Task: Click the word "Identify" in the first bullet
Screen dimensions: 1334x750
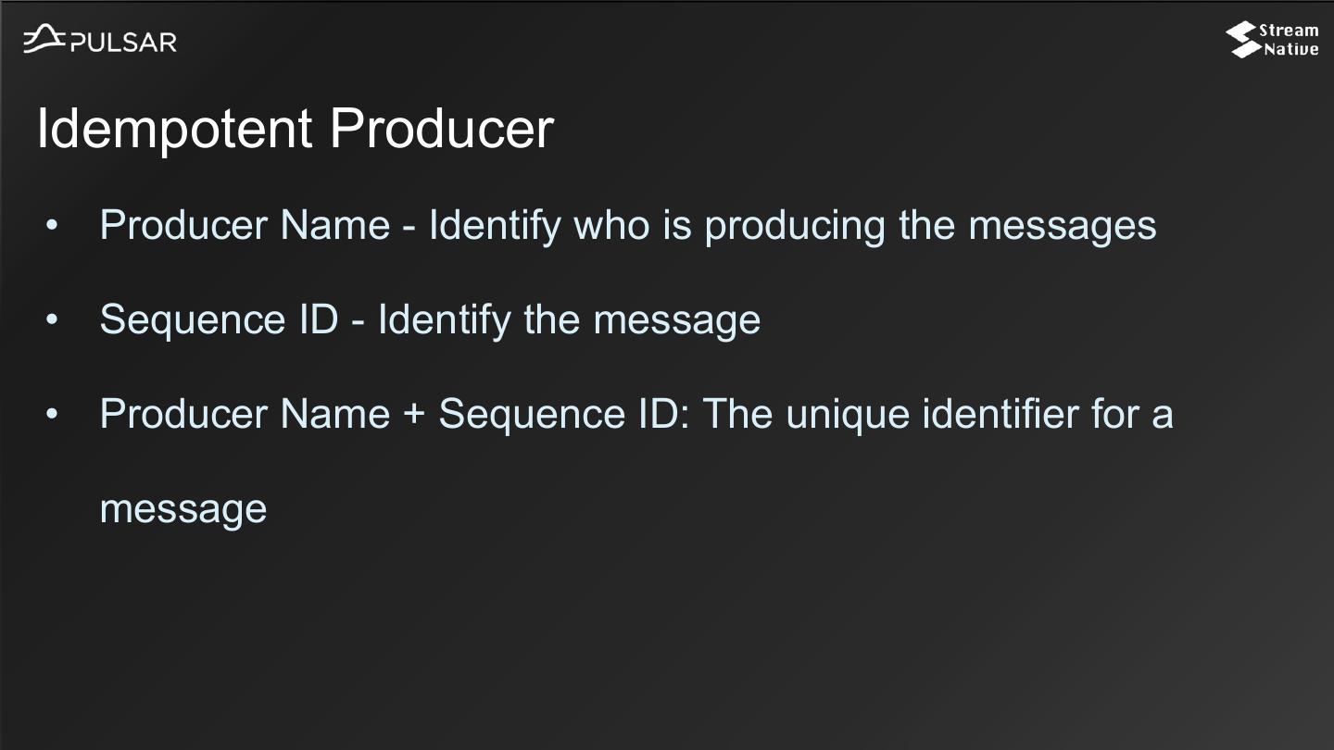Action: 495,226
